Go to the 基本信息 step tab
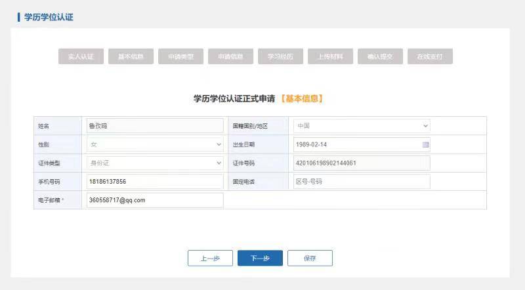Screen dimensions: 525x290 pos(131,56)
